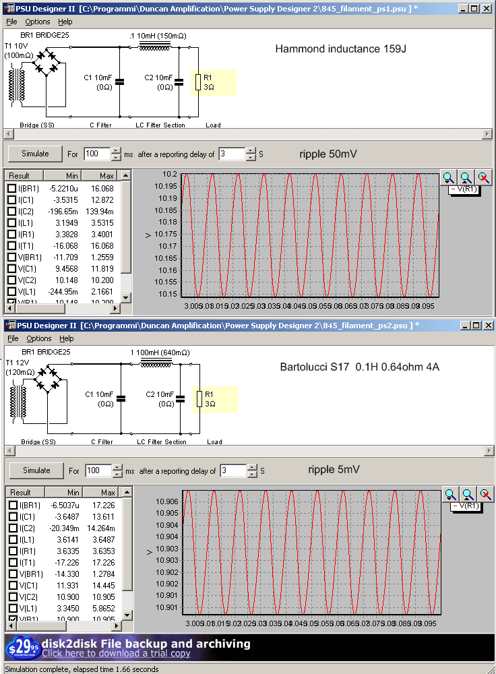
Task: Enable I(L1) checkbox with max 3.5315
Action: [x=11, y=222]
